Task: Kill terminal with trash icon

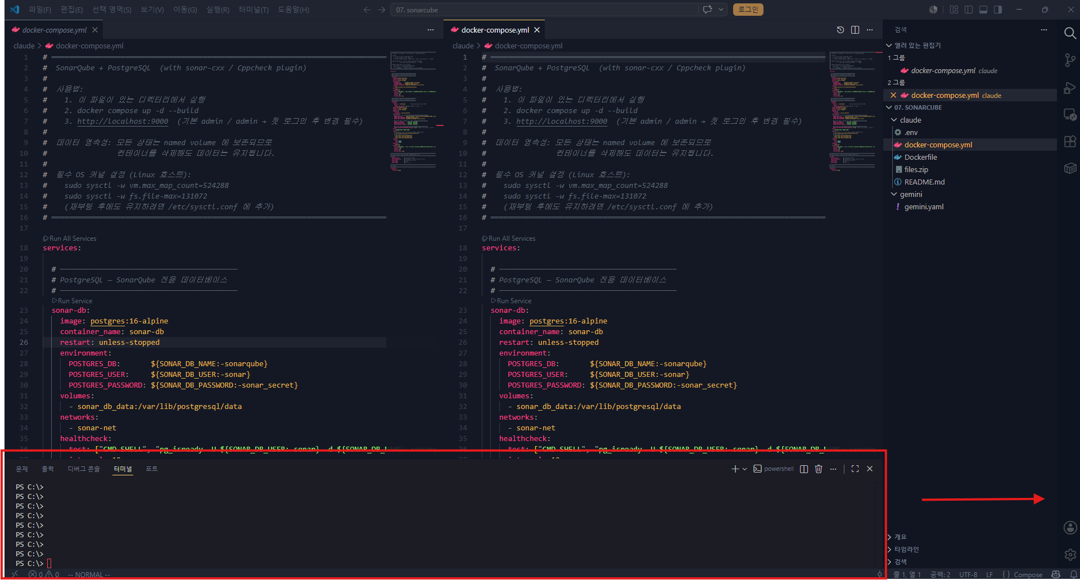Action: [x=819, y=469]
